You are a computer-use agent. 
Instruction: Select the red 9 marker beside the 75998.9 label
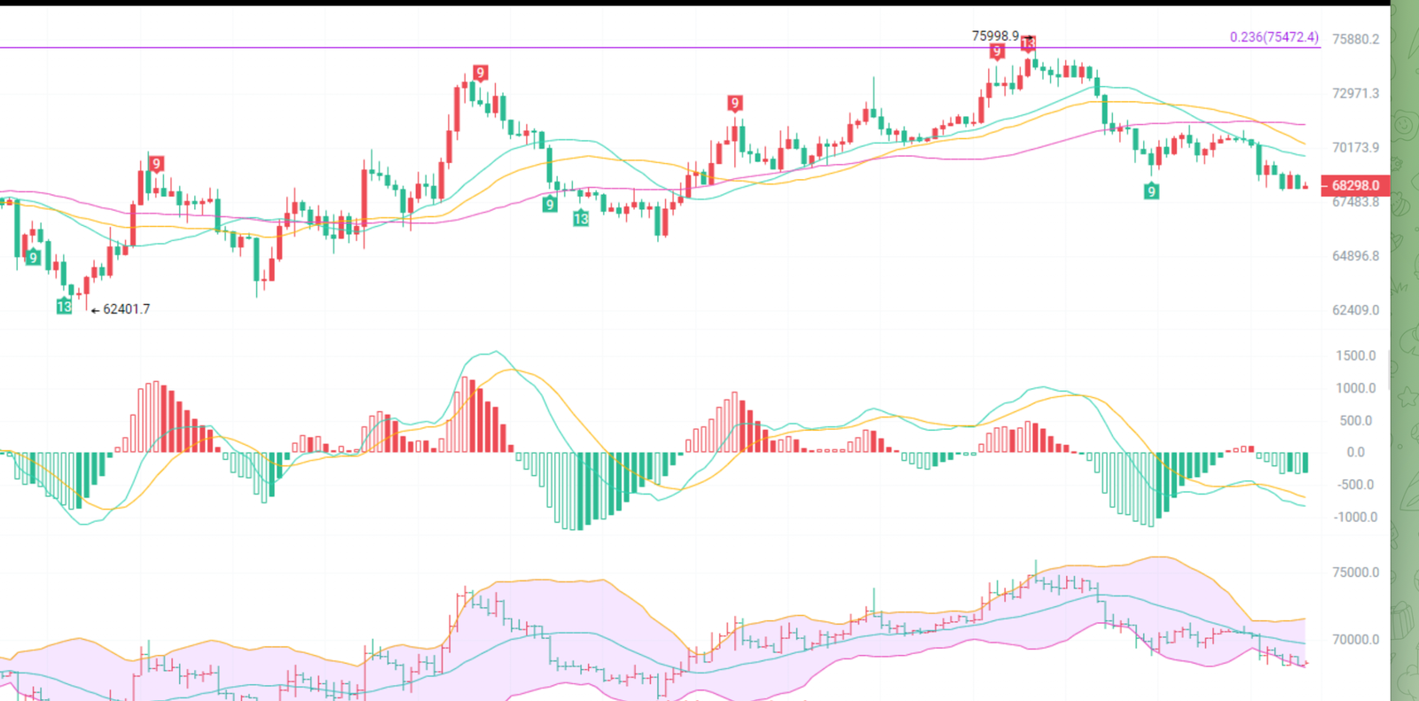coord(997,51)
